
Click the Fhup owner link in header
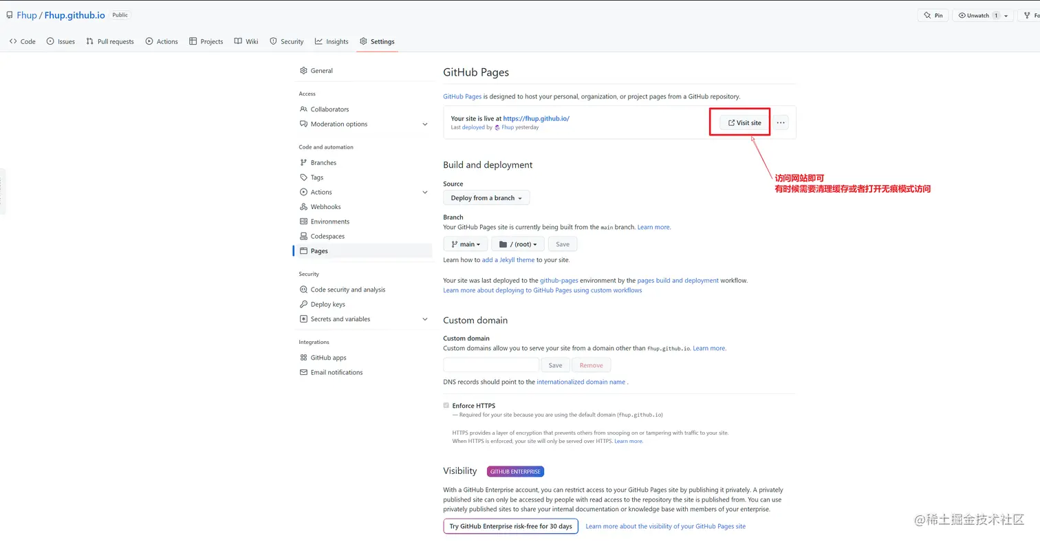pyautogui.click(x=27, y=15)
